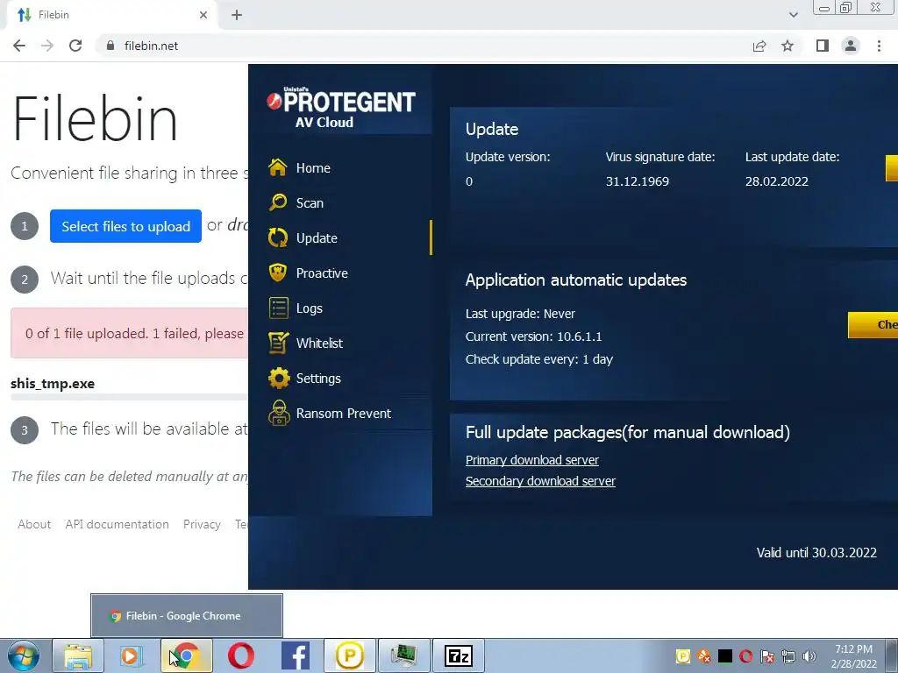Click the Current version: 10.6.1.1 text
This screenshot has width=898, height=673.
tap(534, 336)
